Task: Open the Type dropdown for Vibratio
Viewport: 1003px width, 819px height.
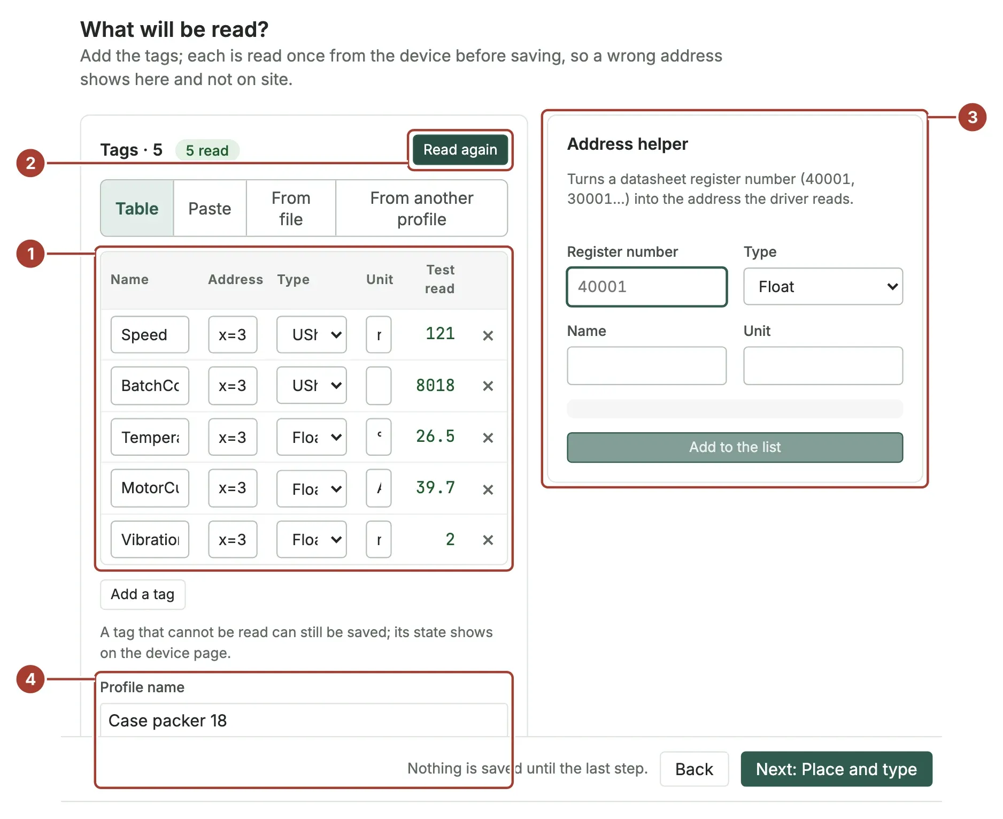Action: [311, 539]
